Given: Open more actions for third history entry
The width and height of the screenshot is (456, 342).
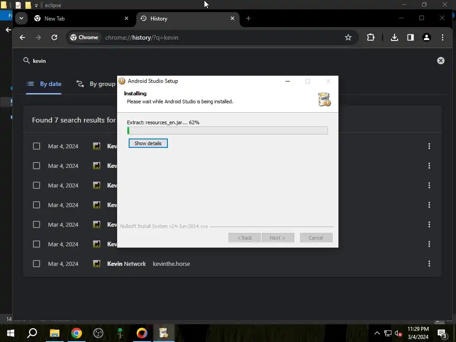Looking at the screenshot, I should click(429, 185).
